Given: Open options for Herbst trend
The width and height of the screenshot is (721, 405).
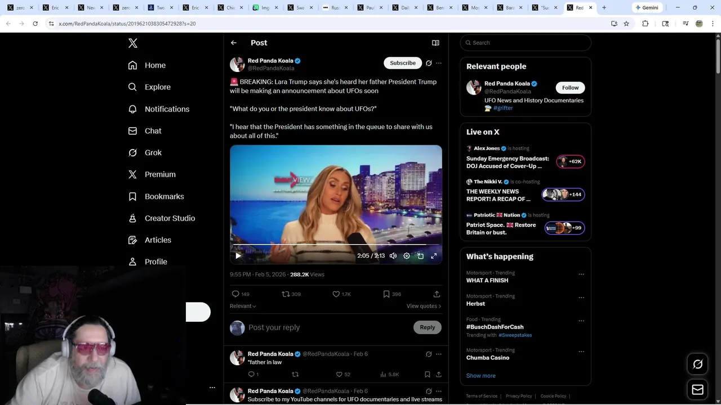Looking at the screenshot, I should 581,298.
